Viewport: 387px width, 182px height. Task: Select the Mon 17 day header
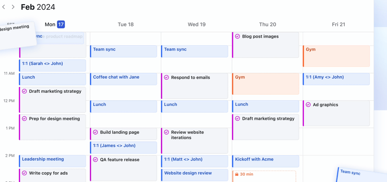click(55, 24)
